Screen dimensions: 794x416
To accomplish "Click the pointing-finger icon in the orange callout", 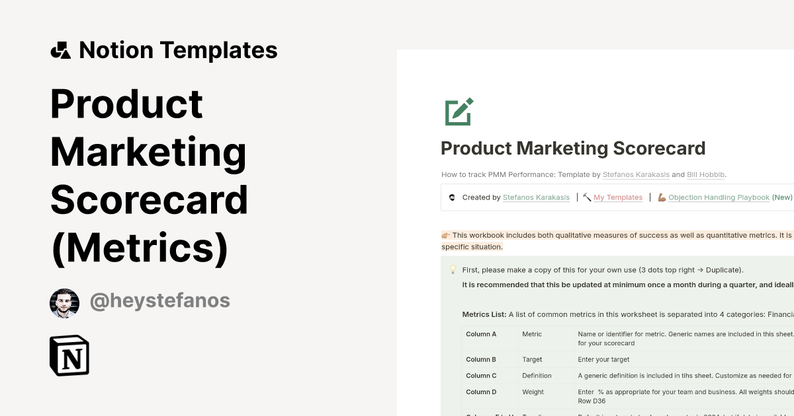I will click(445, 235).
